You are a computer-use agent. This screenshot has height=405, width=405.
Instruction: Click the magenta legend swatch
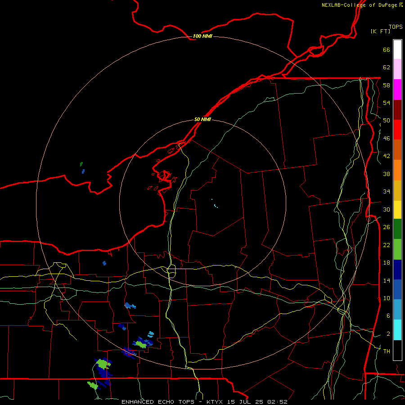click(397, 90)
